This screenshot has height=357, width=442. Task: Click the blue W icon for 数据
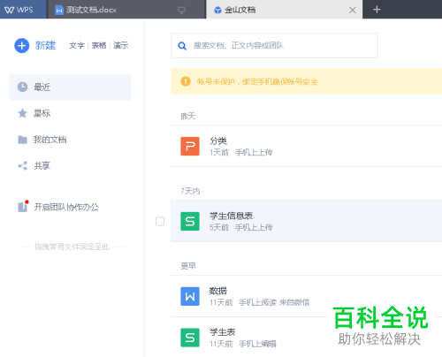click(190, 296)
